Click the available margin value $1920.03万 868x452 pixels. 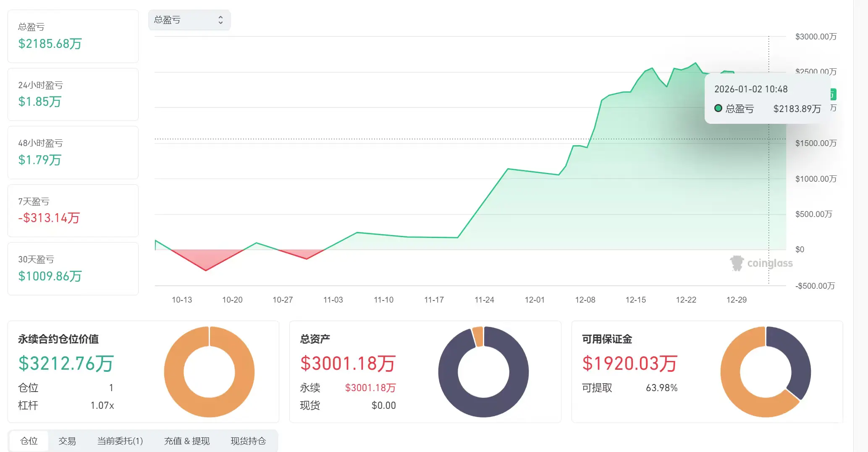[x=629, y=363]
